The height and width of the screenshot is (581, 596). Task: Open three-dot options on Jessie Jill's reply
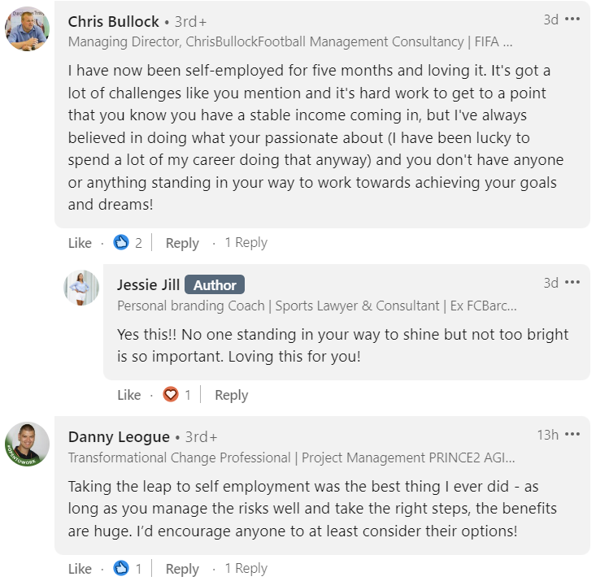click(572, 283)
